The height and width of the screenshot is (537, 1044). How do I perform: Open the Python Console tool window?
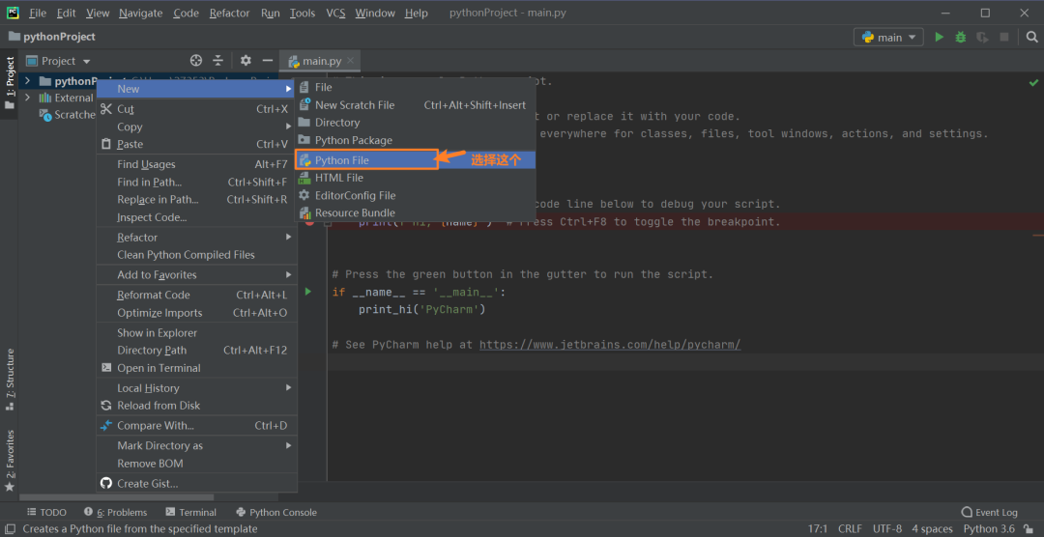click(276, 512)
